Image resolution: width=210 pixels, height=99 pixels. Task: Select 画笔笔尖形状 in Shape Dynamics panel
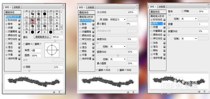tap(86, 17)
